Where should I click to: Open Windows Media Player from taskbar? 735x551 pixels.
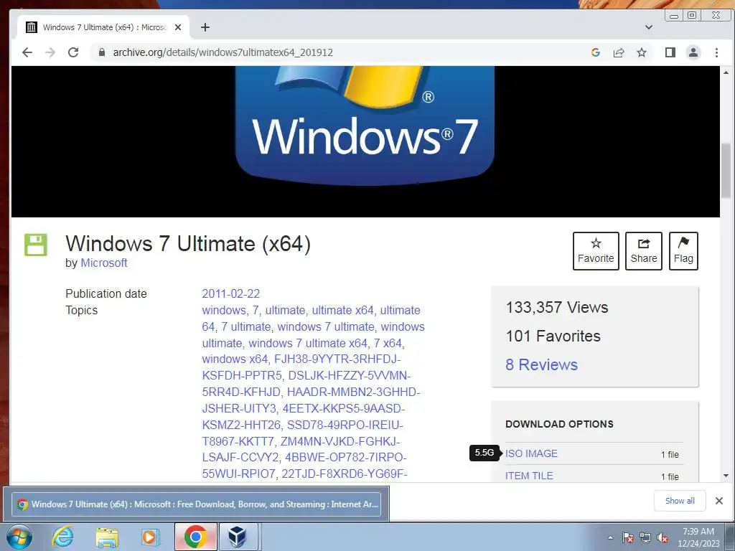coord(151,537)
